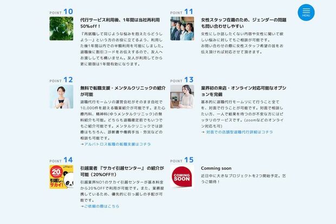Open the blue round MENU button
Viewport: 336px width, 224px height.
click(306, 12)
